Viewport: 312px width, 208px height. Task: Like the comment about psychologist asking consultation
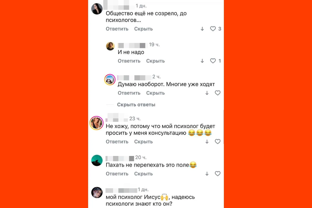coord(218,141)
